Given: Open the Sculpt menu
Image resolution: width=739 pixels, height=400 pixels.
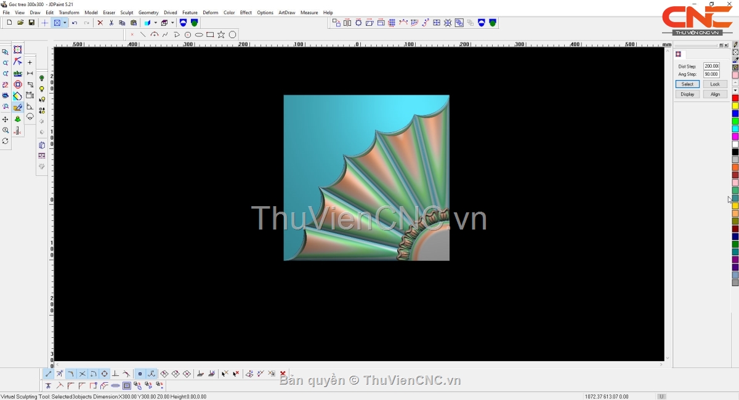Looking at the screenshot, I should point(126,12).
